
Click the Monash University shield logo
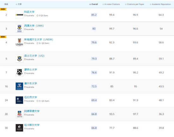[x=19, y=72]
